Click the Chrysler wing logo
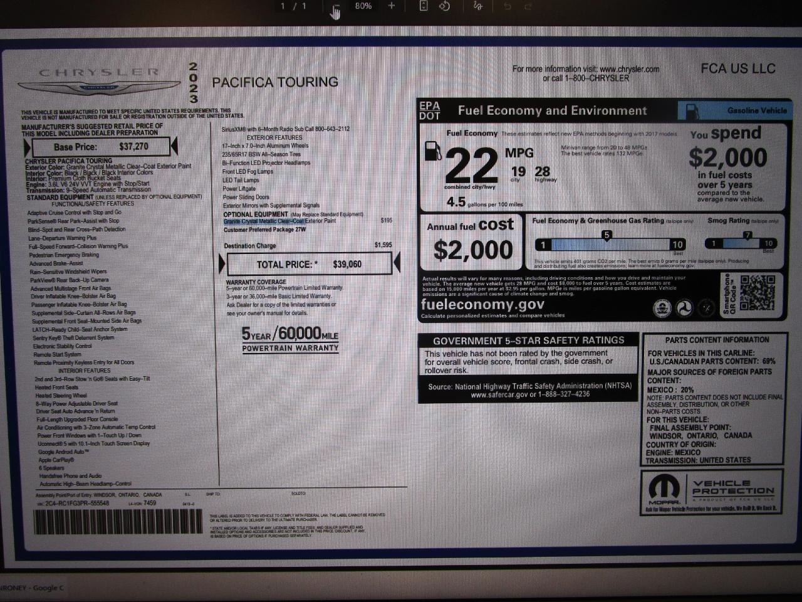Viewport: 802px width, 602px height. pos(98,88)
